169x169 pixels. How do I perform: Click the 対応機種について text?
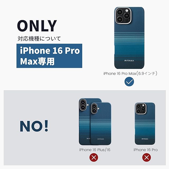coord(39,39)
